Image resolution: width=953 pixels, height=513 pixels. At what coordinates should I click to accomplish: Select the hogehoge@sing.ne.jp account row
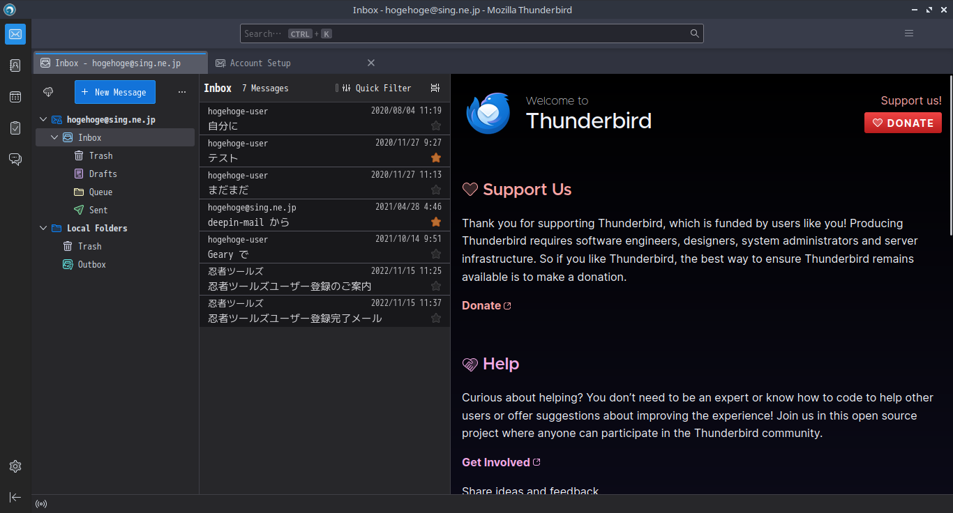tap(115, 120)
